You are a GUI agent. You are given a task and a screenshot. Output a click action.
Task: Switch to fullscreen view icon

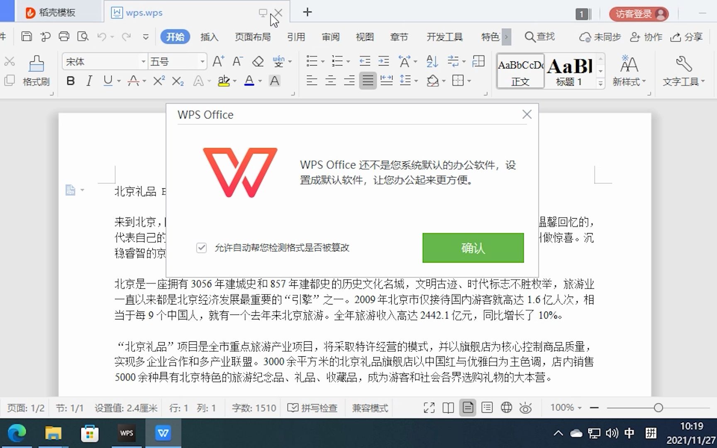429,408
